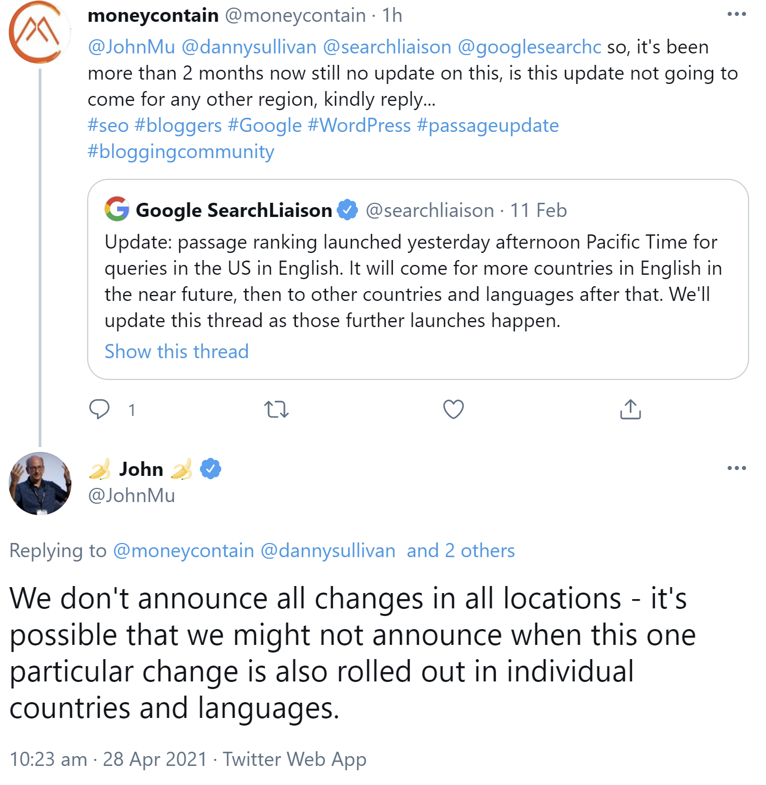The width and height of the screenshot is (766, 785).
Task: Open more options for moneycontain's tweet
Action: (x=737, y=15)
